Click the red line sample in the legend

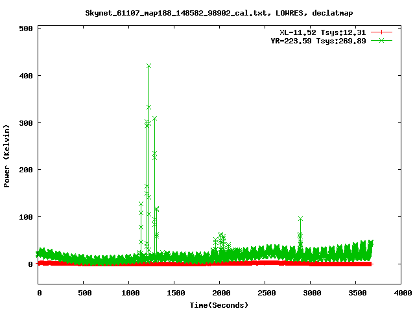point(382,32)
